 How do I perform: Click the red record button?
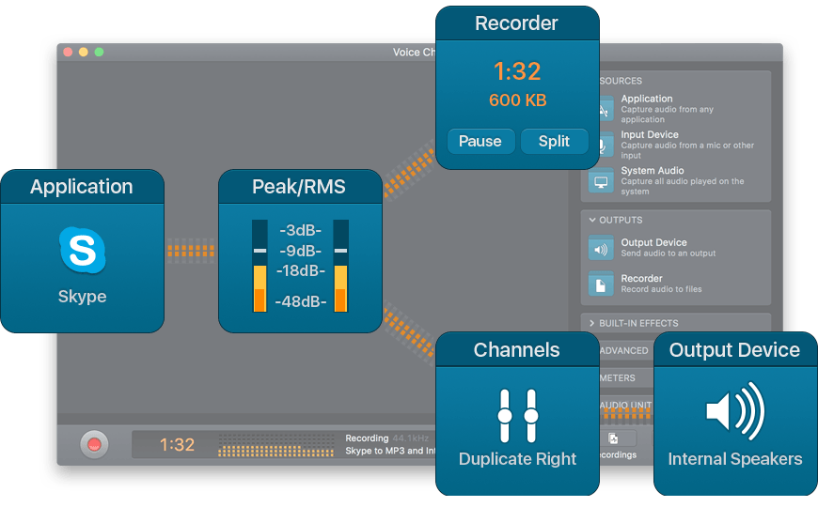tap(94, 444)
